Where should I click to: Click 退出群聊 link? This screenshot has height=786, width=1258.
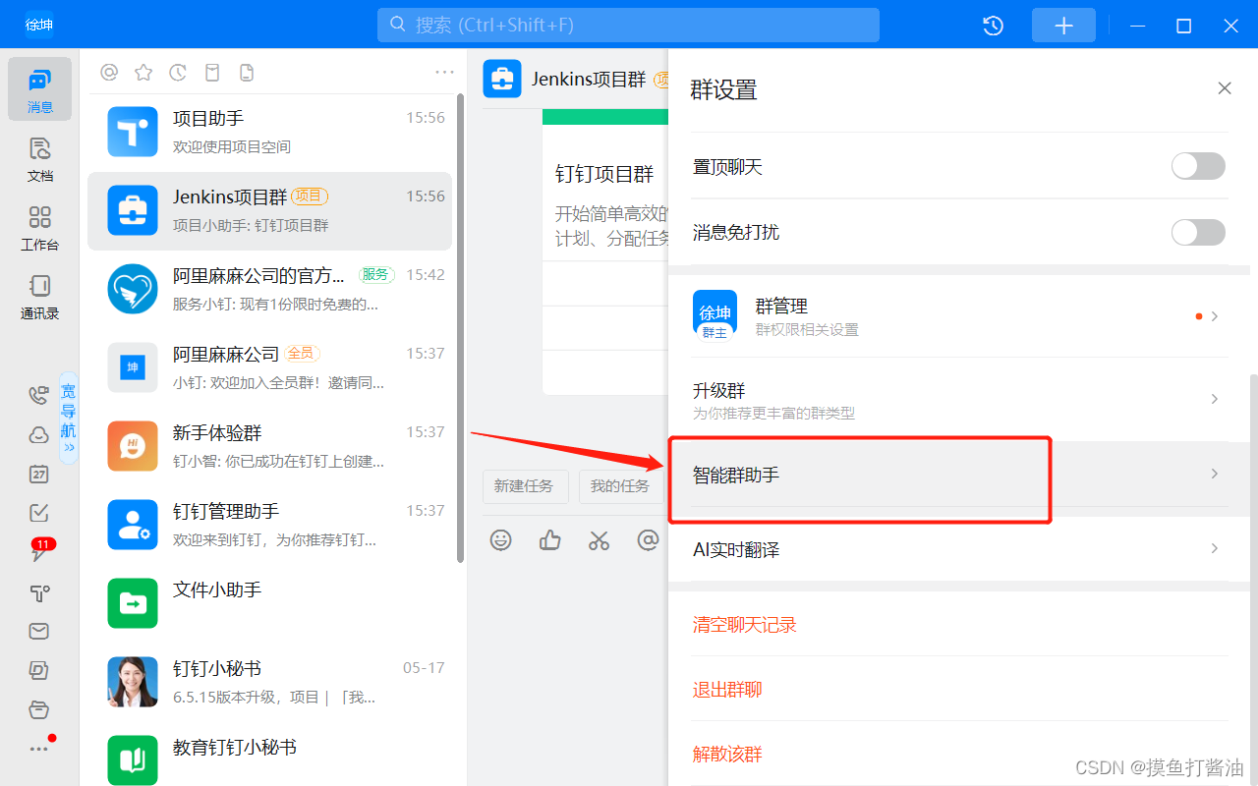[727, 690]
